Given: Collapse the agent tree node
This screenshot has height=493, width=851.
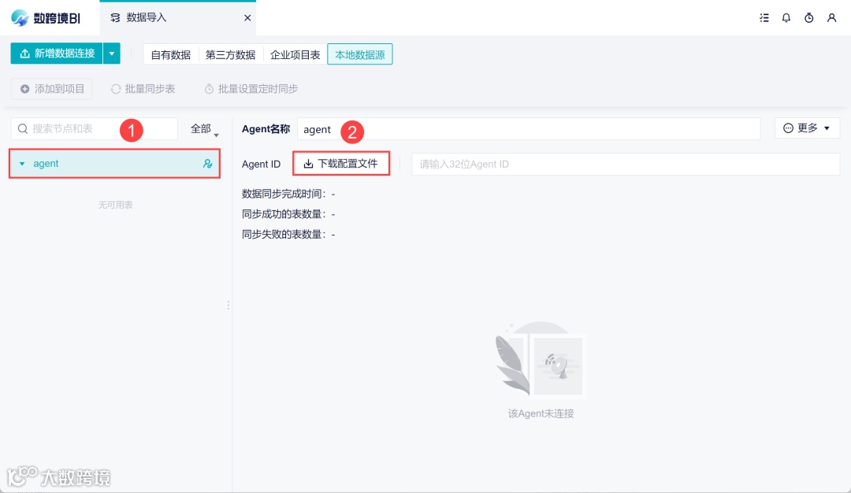Looking at the screenshot, I should 22,163.
